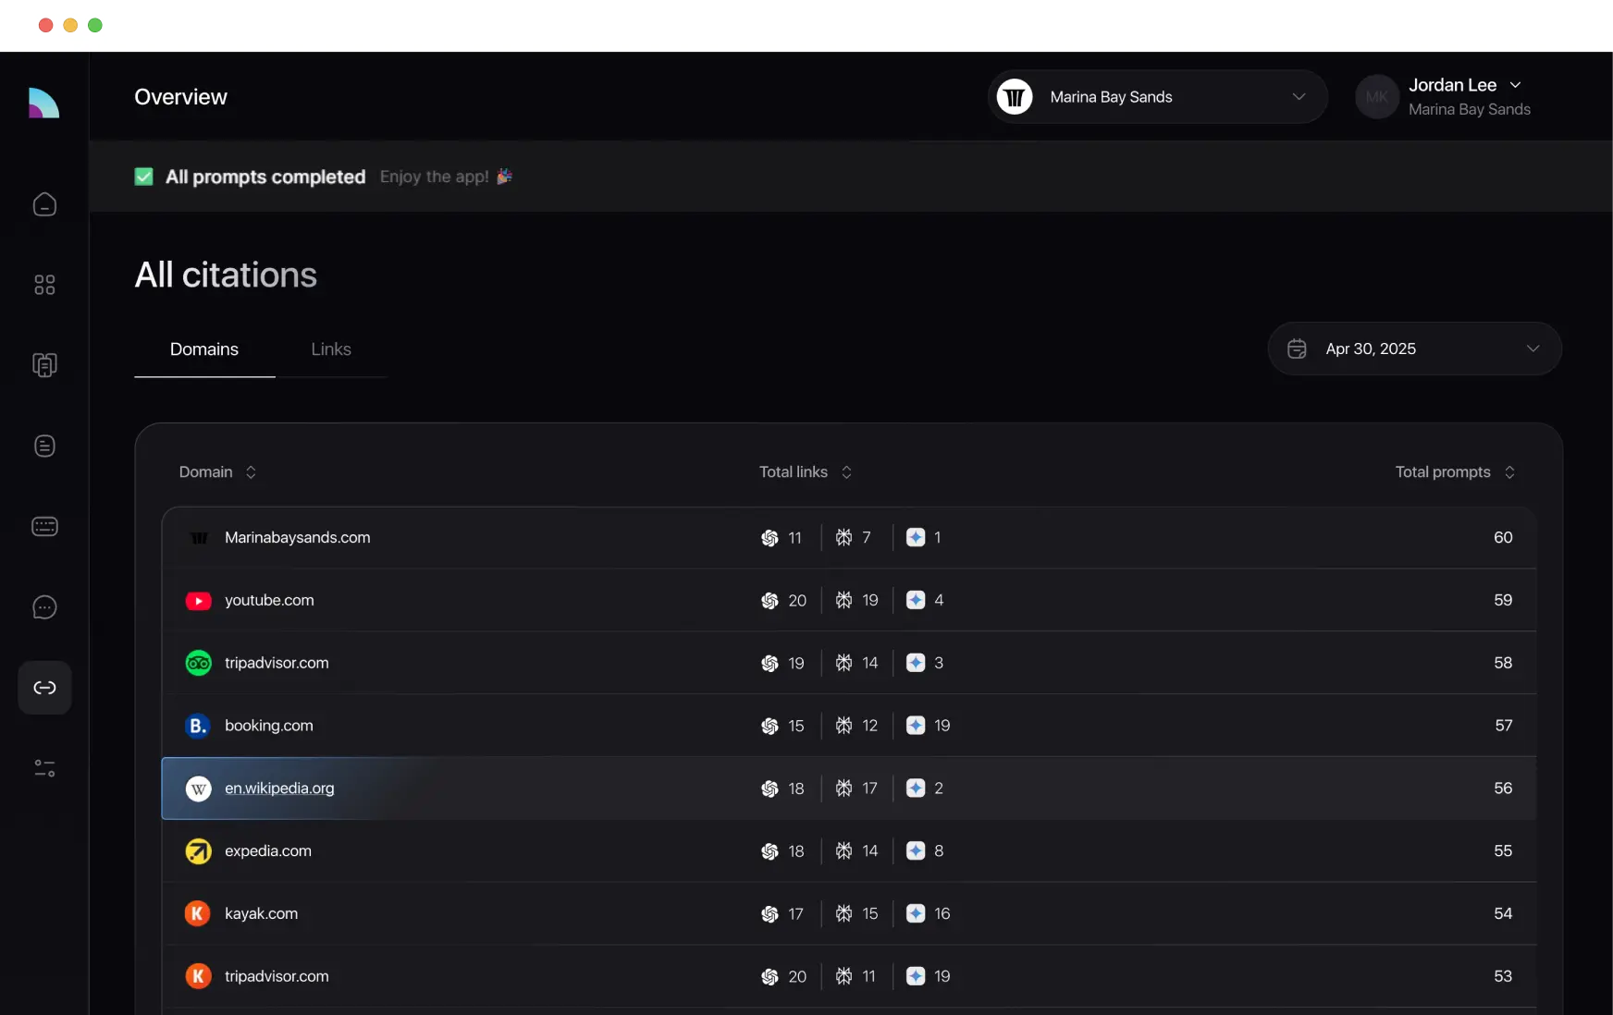Sort by Total links column arrows
Screen dimensions: 1613x1015
(846, 472)
